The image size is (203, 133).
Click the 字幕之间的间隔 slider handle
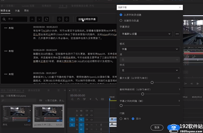pos(121,106)
